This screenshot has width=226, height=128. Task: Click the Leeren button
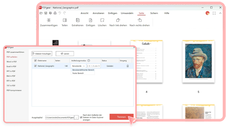(65, 54)
